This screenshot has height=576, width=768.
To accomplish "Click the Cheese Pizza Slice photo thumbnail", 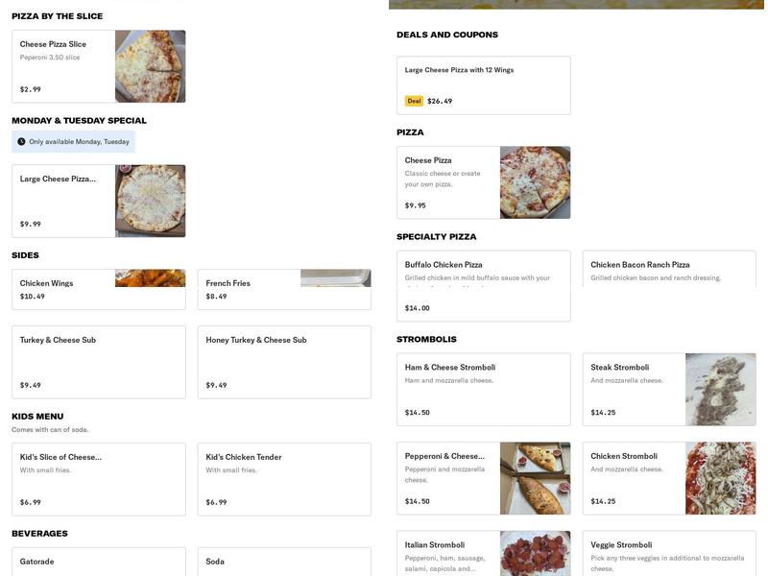I will tap(151, 65).
